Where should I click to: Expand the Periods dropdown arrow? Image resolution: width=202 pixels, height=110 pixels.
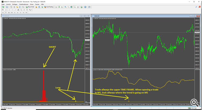point(87,7)
